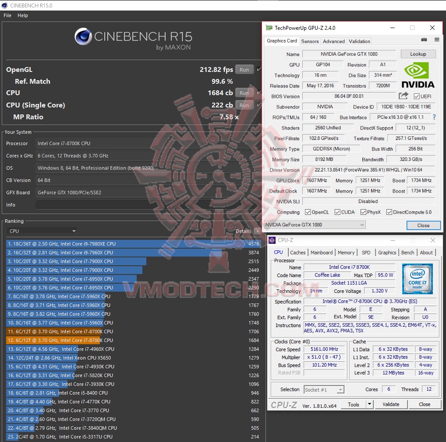Click the BIOS share/export arrow icon
The width and height of the screenshot is (446, 442).
403,96
